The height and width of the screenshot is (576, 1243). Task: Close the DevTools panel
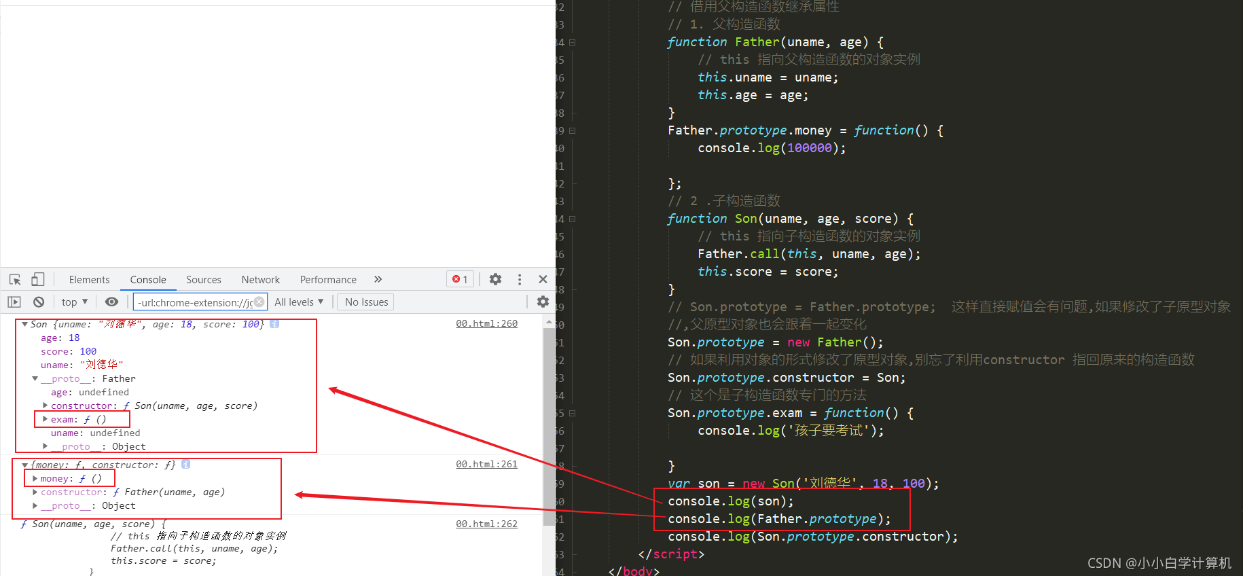(x=543, y=279)
